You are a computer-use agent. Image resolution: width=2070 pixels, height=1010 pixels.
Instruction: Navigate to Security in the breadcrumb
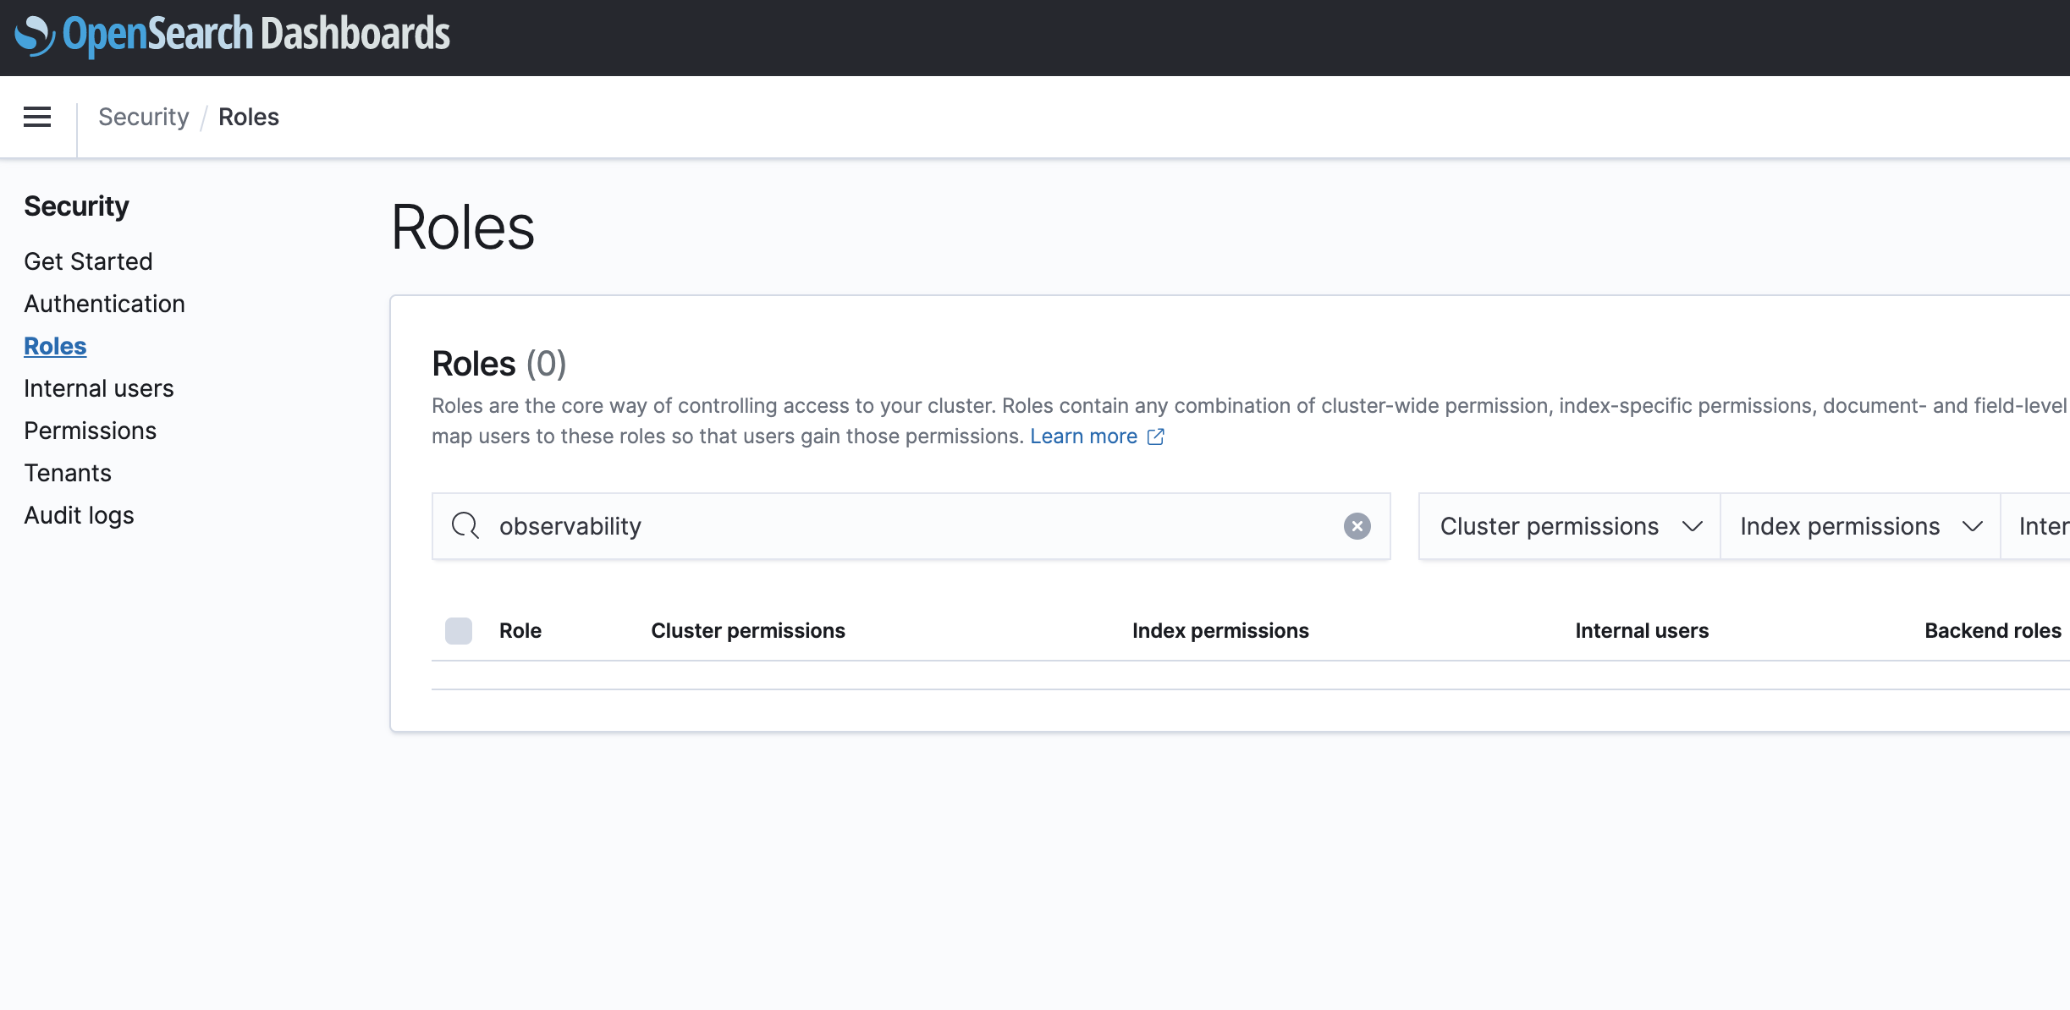pos(142,117)
